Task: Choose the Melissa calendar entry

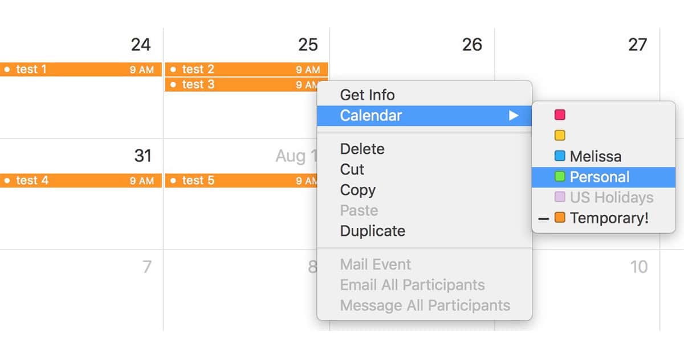Action: (595, 156)
